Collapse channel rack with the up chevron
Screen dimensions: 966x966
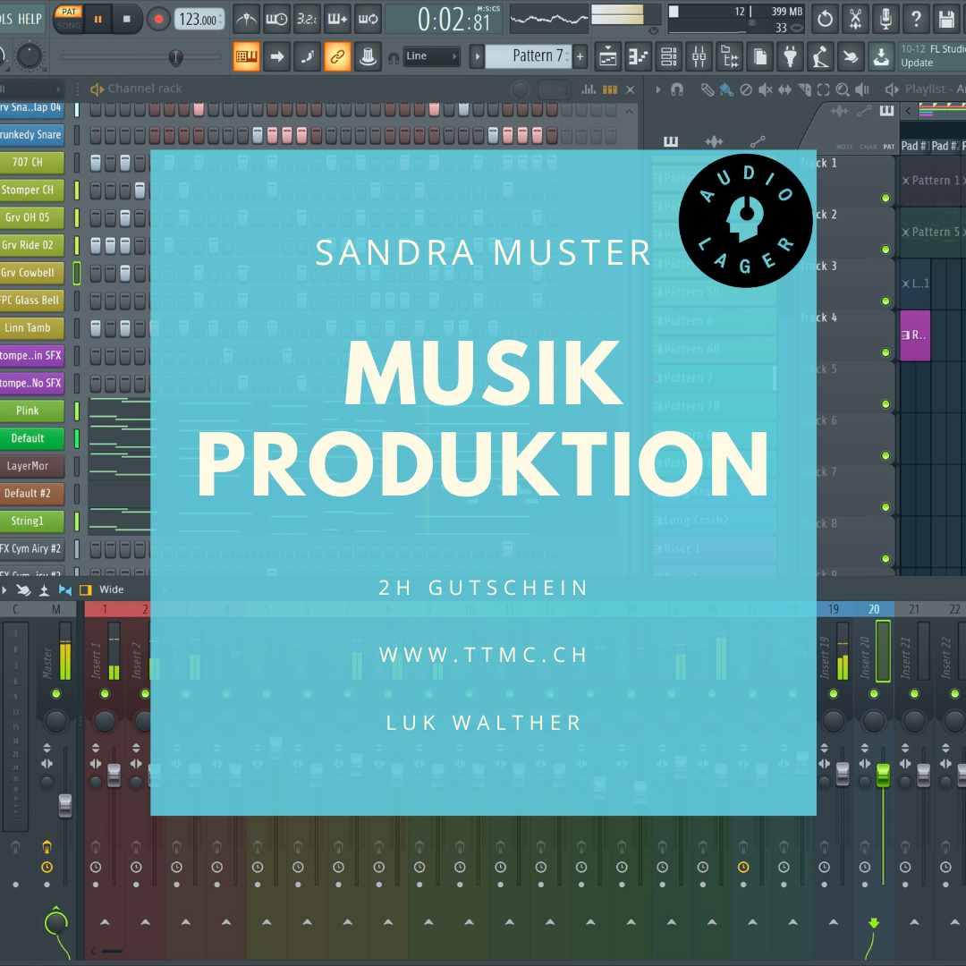pos(629,112)
